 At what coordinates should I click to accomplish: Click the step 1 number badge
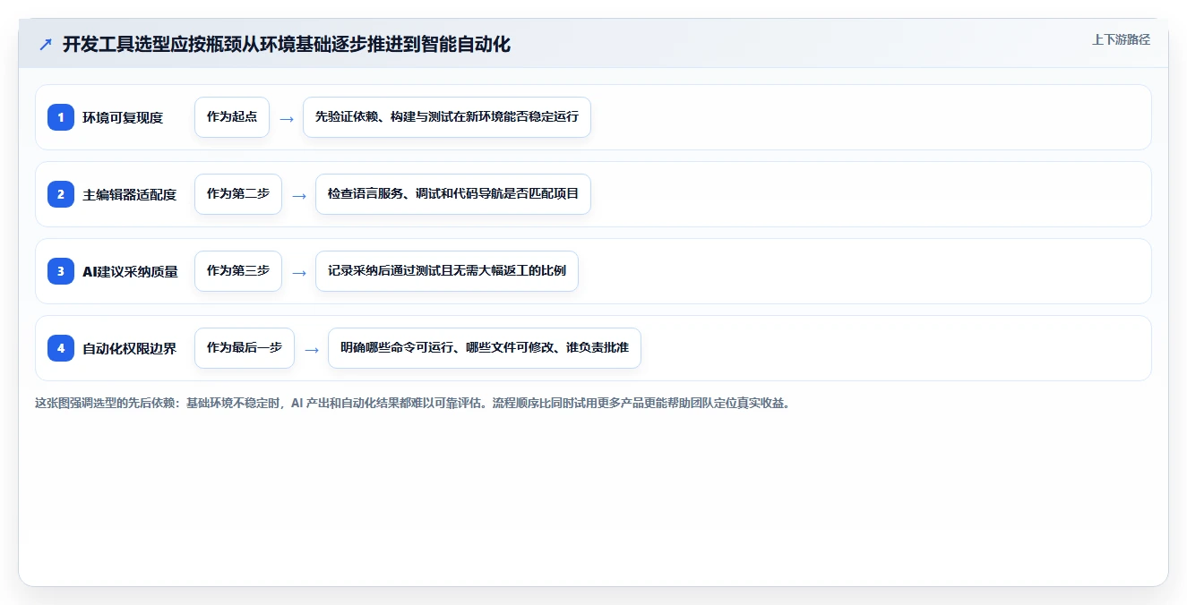tap(61, 117)
